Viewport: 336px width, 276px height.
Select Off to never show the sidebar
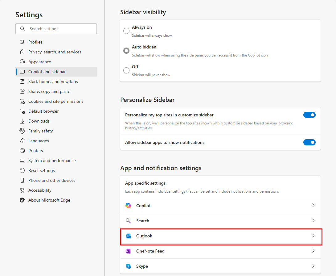pyautogui.click(x=126, y=70)
